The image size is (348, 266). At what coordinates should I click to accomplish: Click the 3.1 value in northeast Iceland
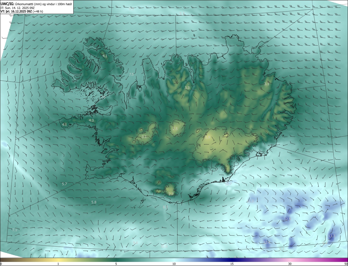[x=267, y=84]
